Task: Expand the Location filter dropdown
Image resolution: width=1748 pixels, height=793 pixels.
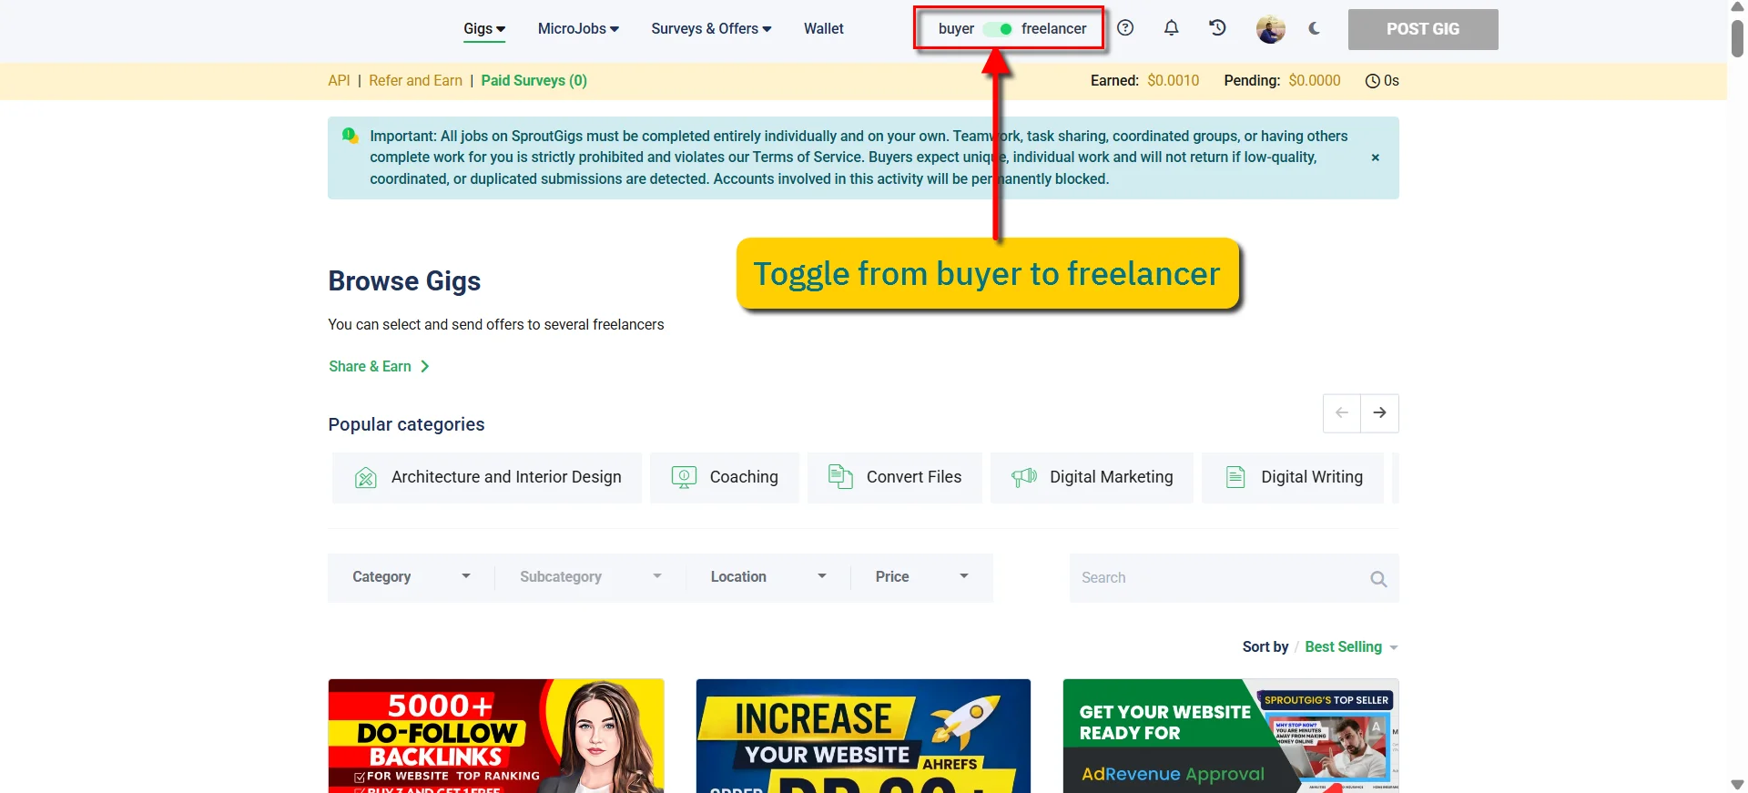Action: pos(768,577)
